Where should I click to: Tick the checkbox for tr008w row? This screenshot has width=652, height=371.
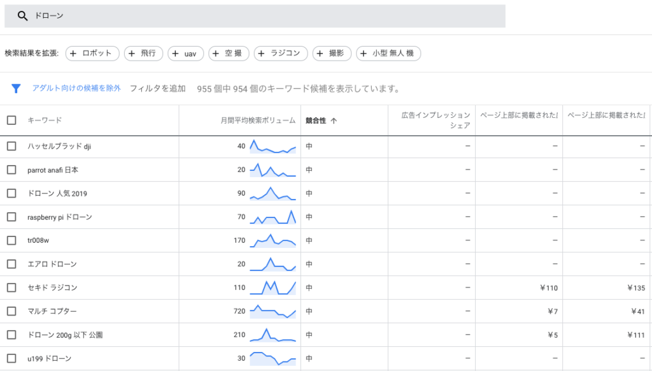(x=11, y=240)
